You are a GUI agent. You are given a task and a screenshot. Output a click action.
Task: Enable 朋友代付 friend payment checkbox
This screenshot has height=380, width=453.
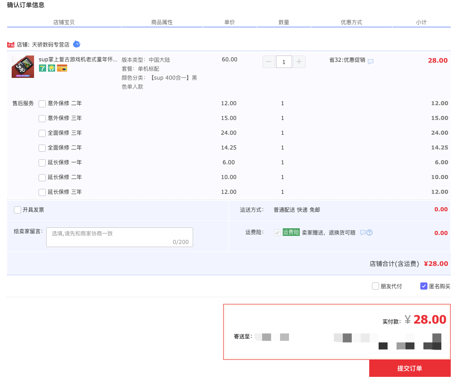coord(375,286)
